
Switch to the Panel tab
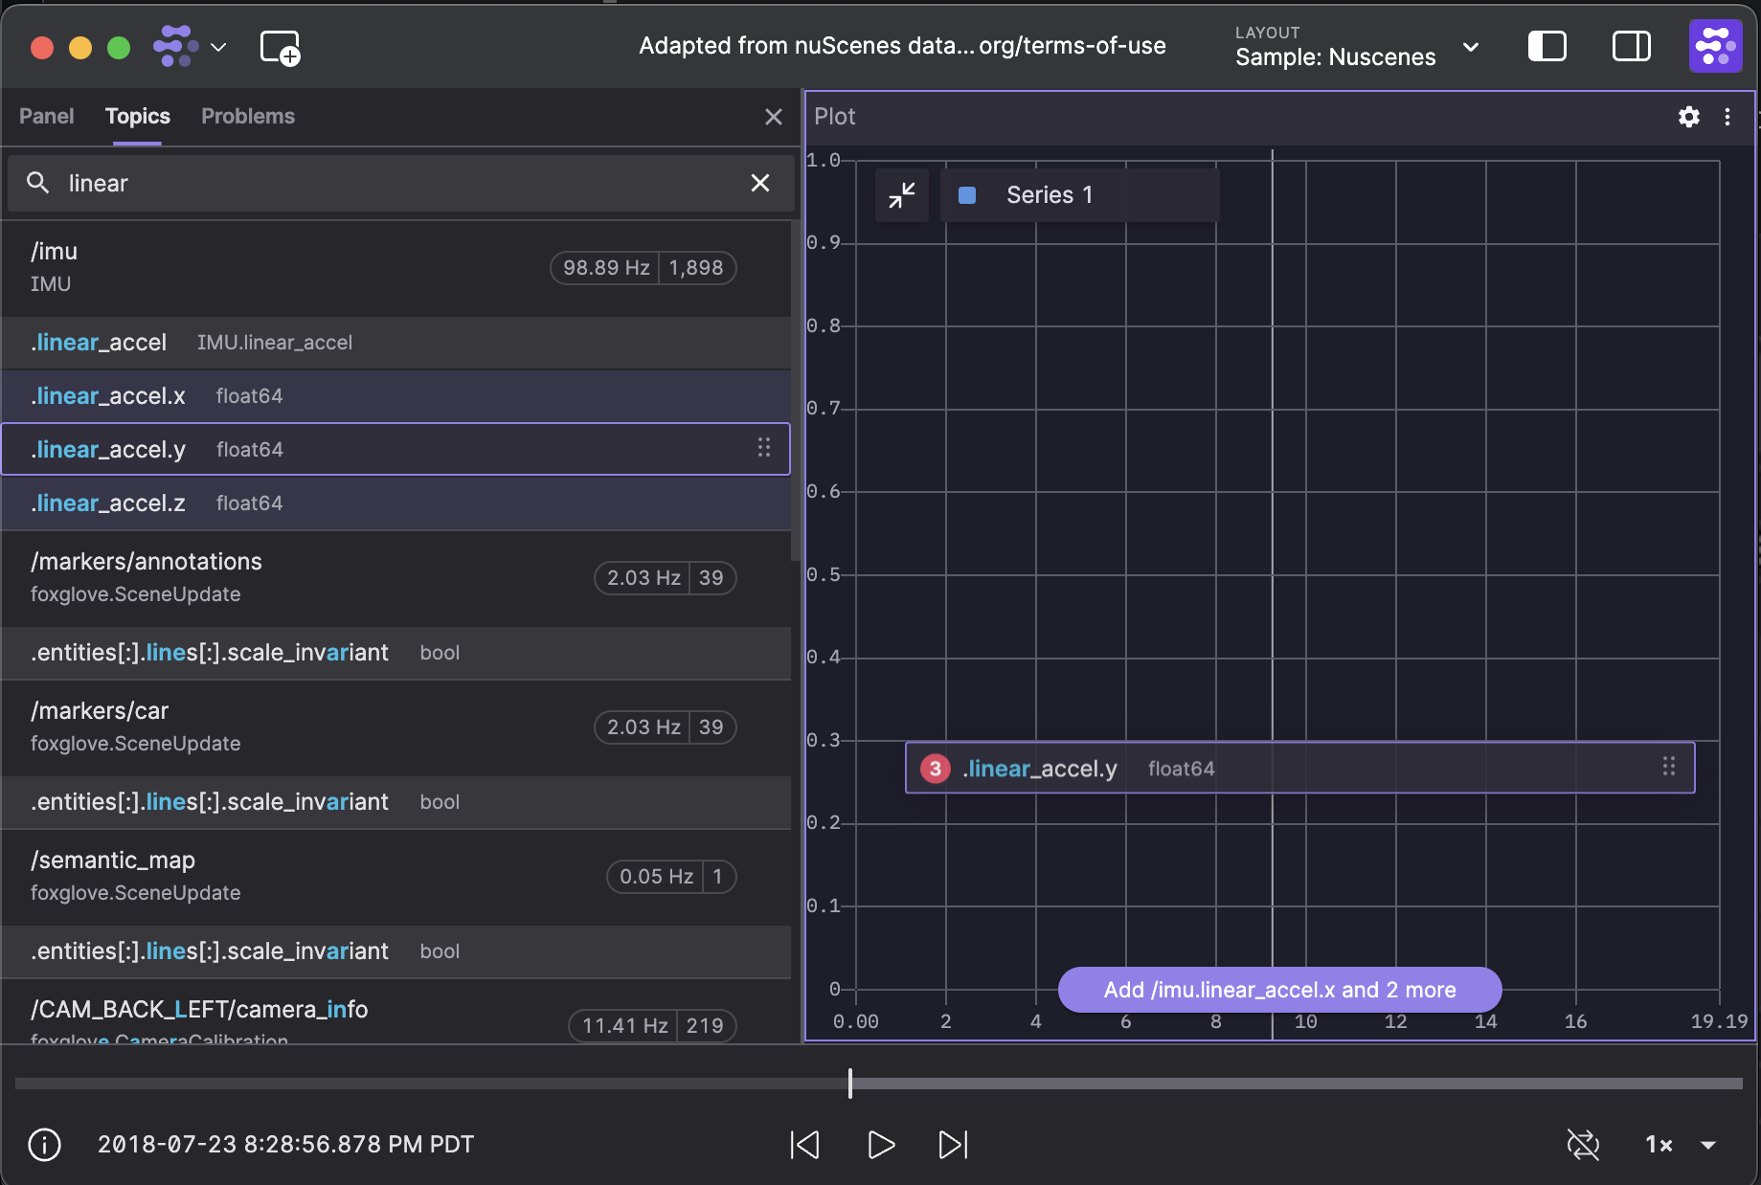(46, 117)
